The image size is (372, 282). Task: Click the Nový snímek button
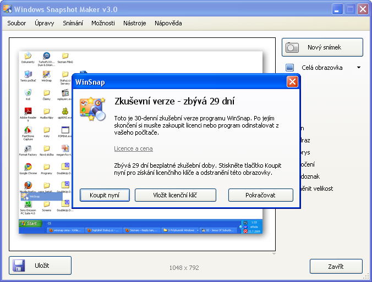pyautogui.click(x=322, y=47)
